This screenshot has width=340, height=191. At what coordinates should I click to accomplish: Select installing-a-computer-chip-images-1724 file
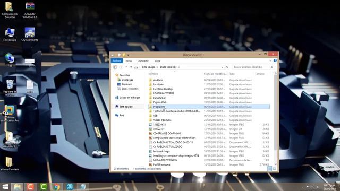(176, 155)
